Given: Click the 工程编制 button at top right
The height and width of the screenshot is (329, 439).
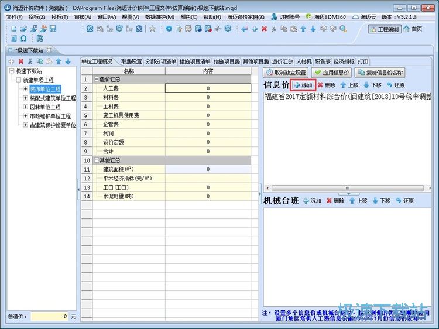Looking at the screenshot, I should tap(385, 29).
